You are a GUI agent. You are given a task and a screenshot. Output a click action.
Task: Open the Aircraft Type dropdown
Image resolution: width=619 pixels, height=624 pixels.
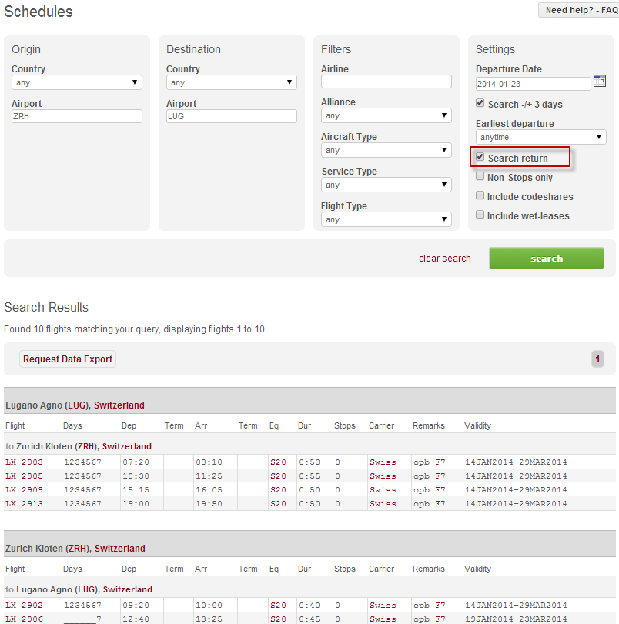point(386,150)
